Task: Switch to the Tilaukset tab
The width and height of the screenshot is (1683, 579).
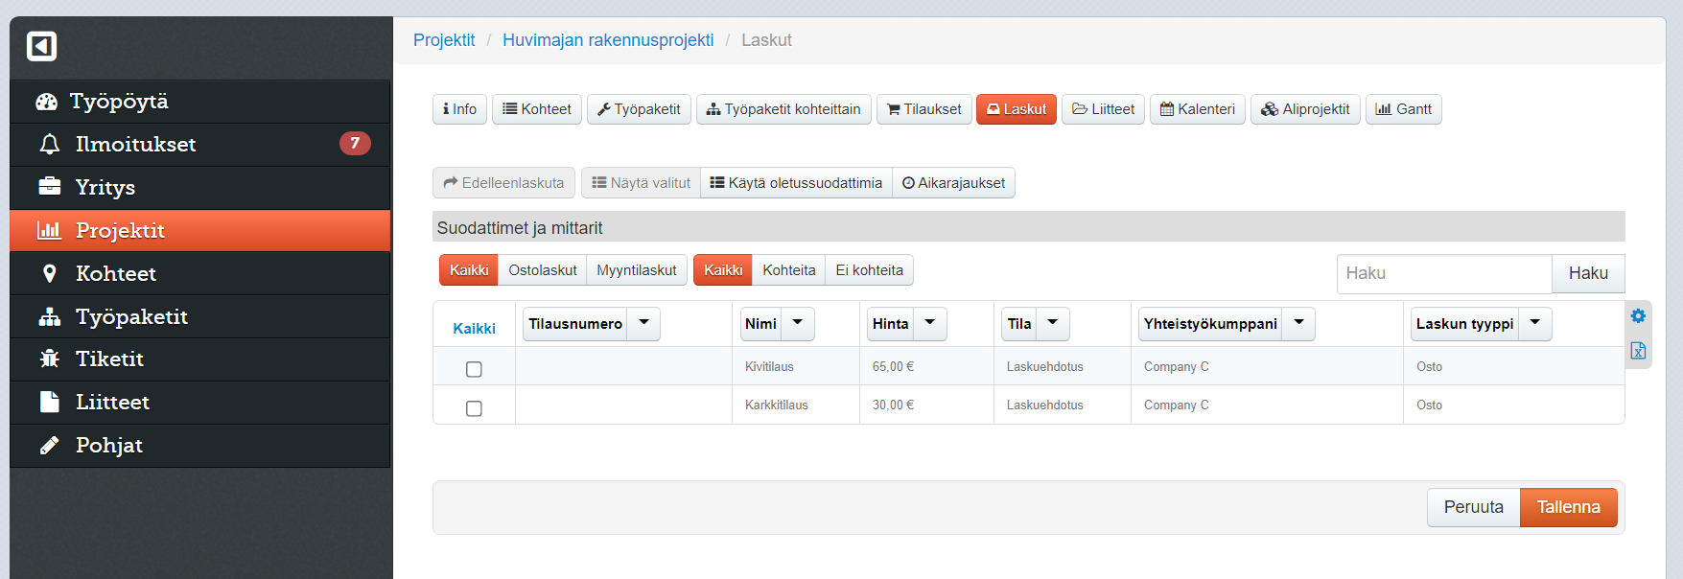Action: coord(923,109)
